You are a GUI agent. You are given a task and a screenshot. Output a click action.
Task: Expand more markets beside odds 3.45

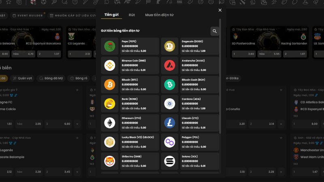click(77, 172)
